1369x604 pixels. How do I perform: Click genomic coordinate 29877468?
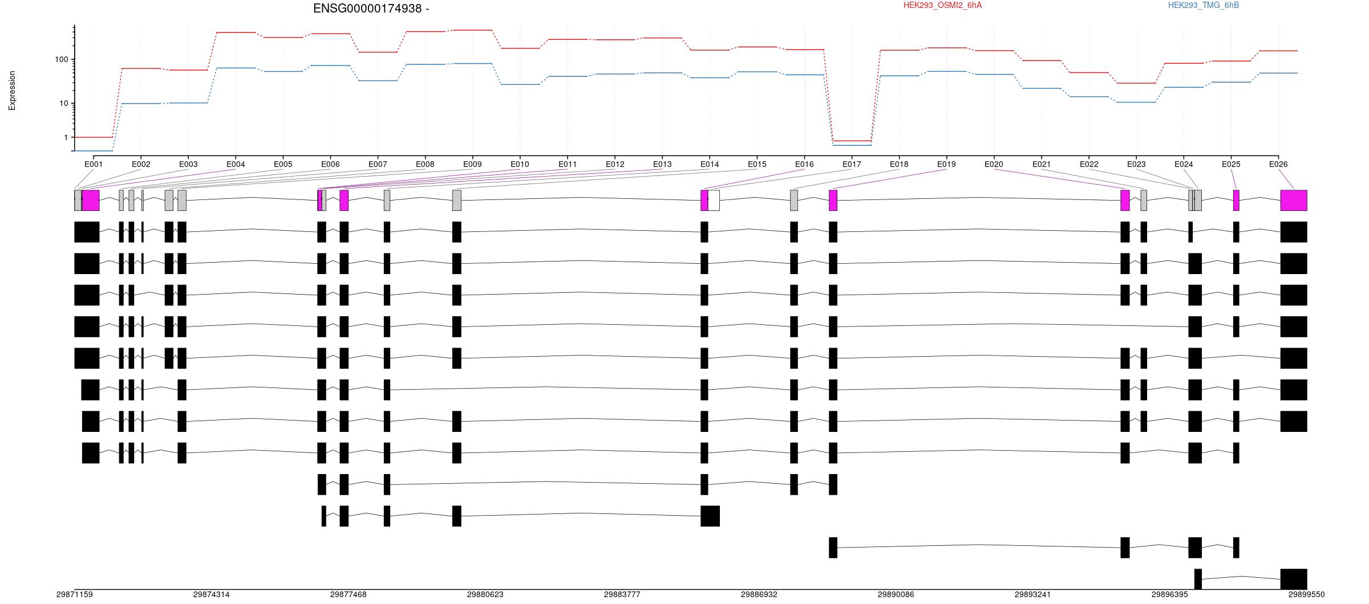point(349,594)
